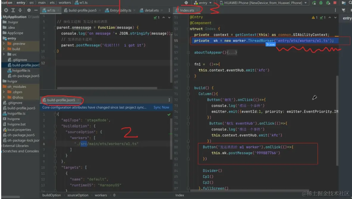Close the EntryAbility.ts tab

pos(134,10)
